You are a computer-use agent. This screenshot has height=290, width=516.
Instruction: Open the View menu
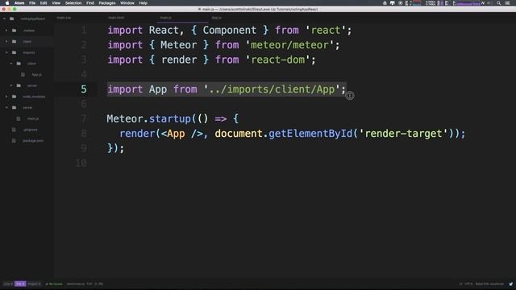click(56, 3)
